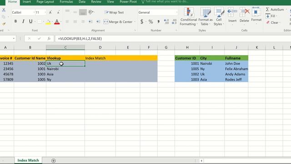Decrease indent icon

coord(90,22)
